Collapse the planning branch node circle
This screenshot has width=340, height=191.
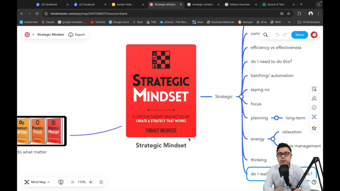point(276,118)
